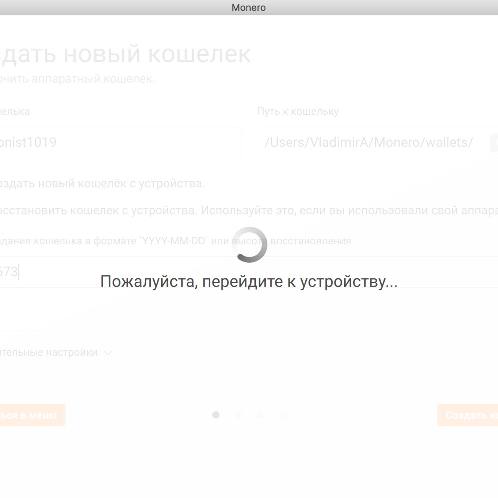
Task: Click the wallet name field containing onist1019
Action: pos(120,143)
